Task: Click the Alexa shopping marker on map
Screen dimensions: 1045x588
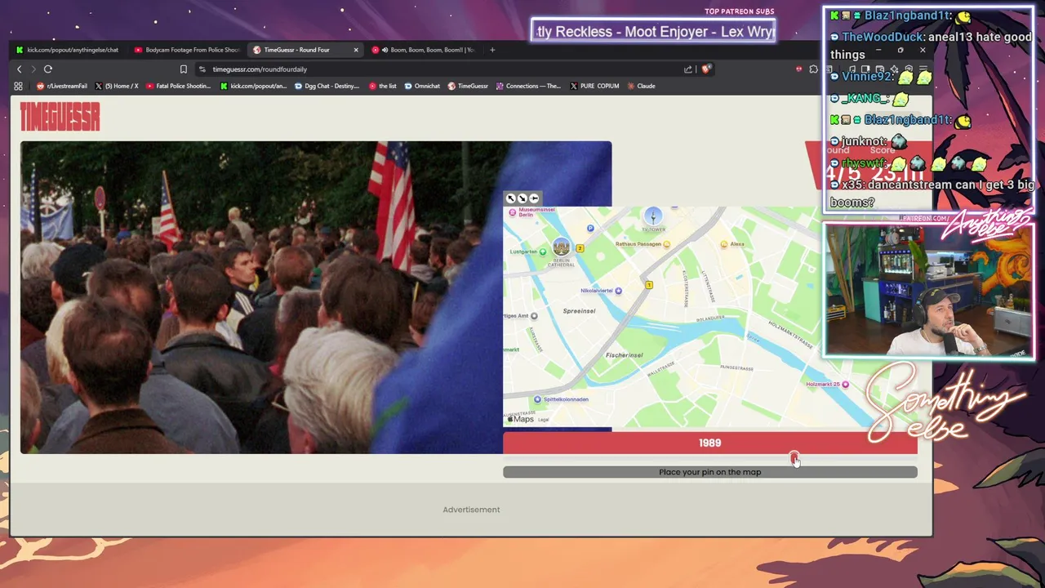Action: [724, 244]
